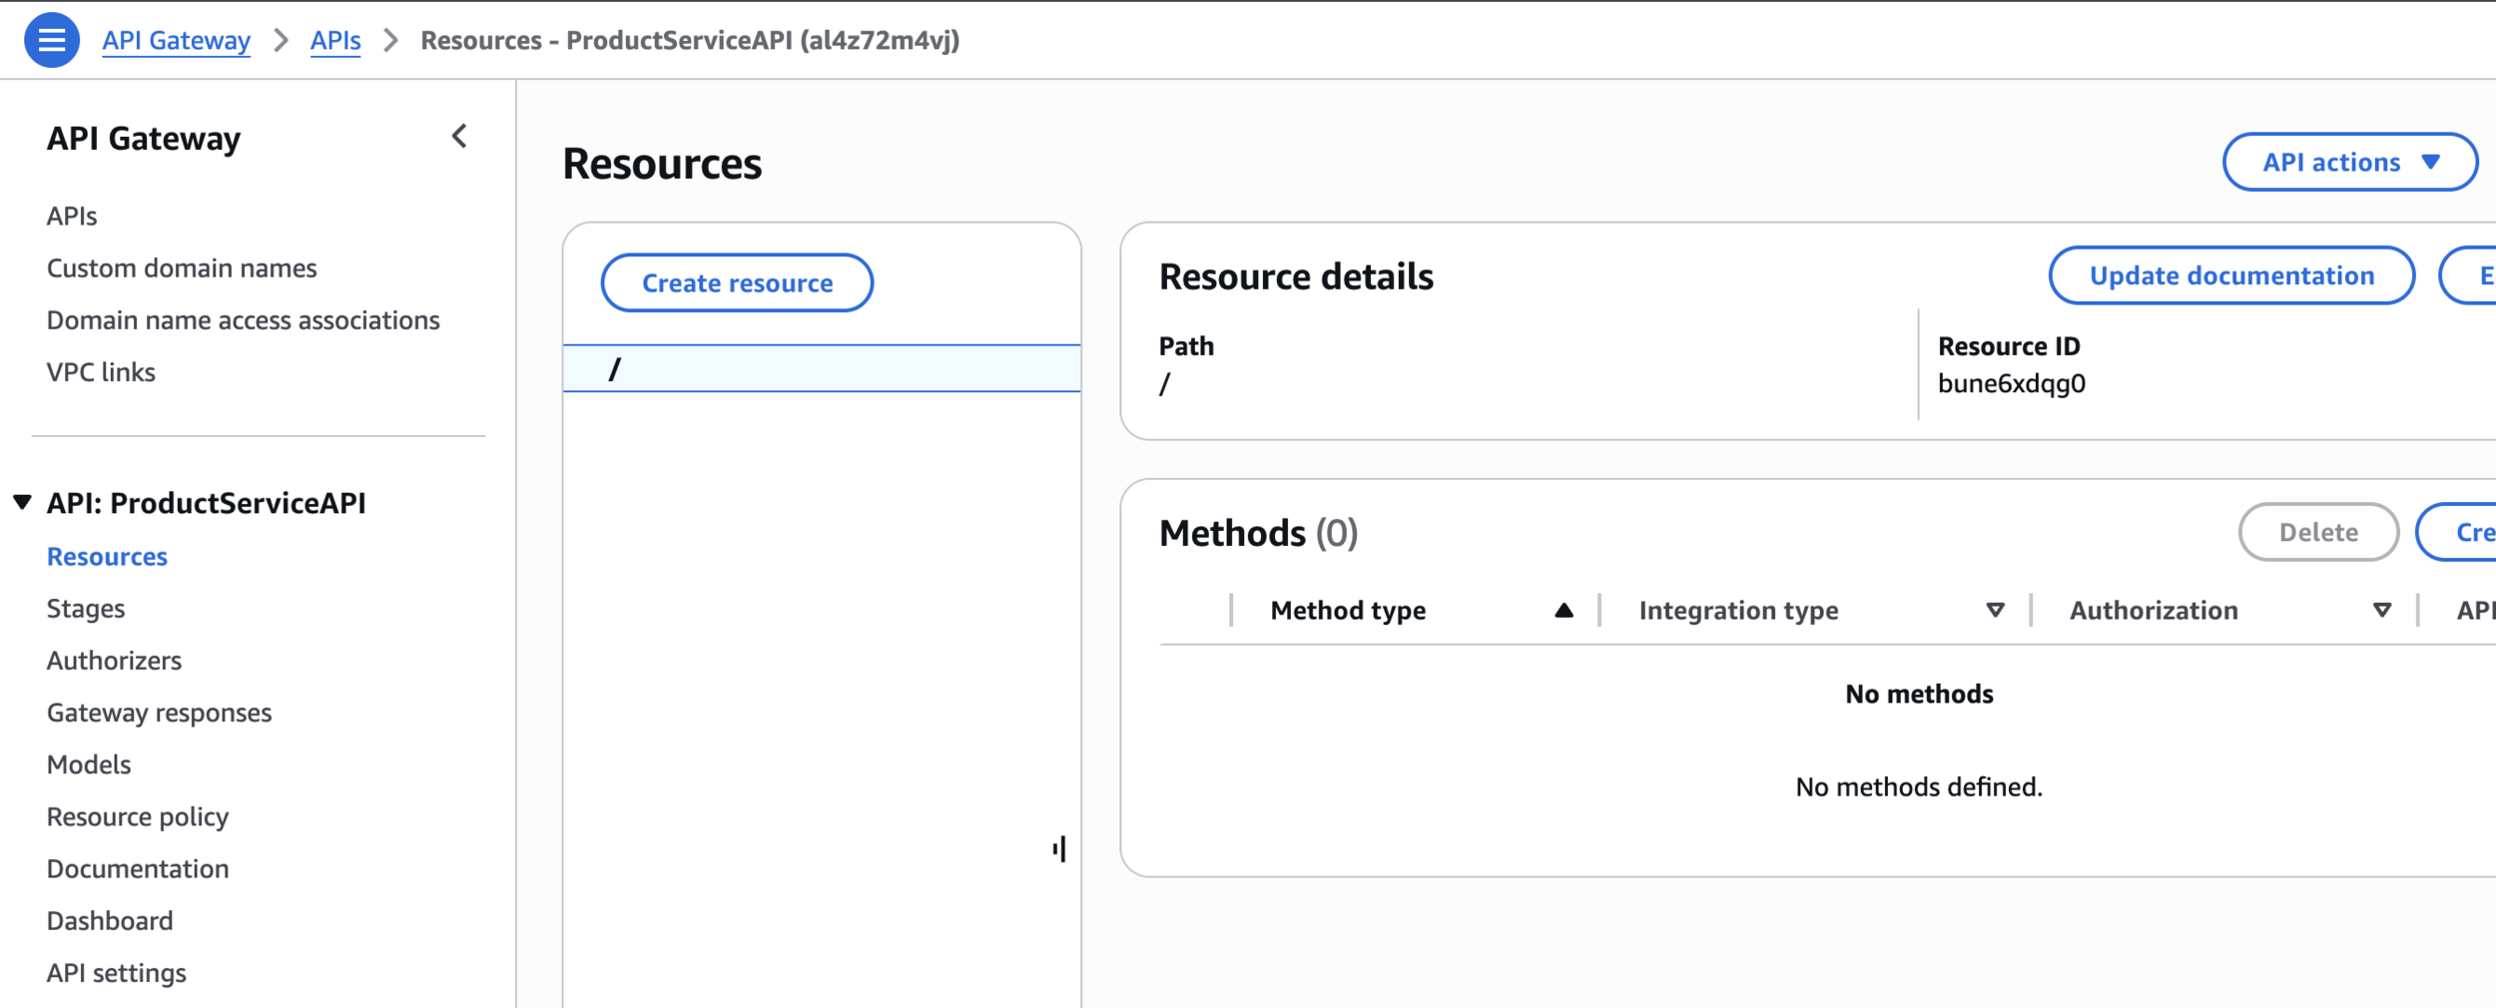Collapse the API: ProductServiceAPI section triangle
The width and height of the screenshot is (2496, 1008).
(x=22, y=502)
